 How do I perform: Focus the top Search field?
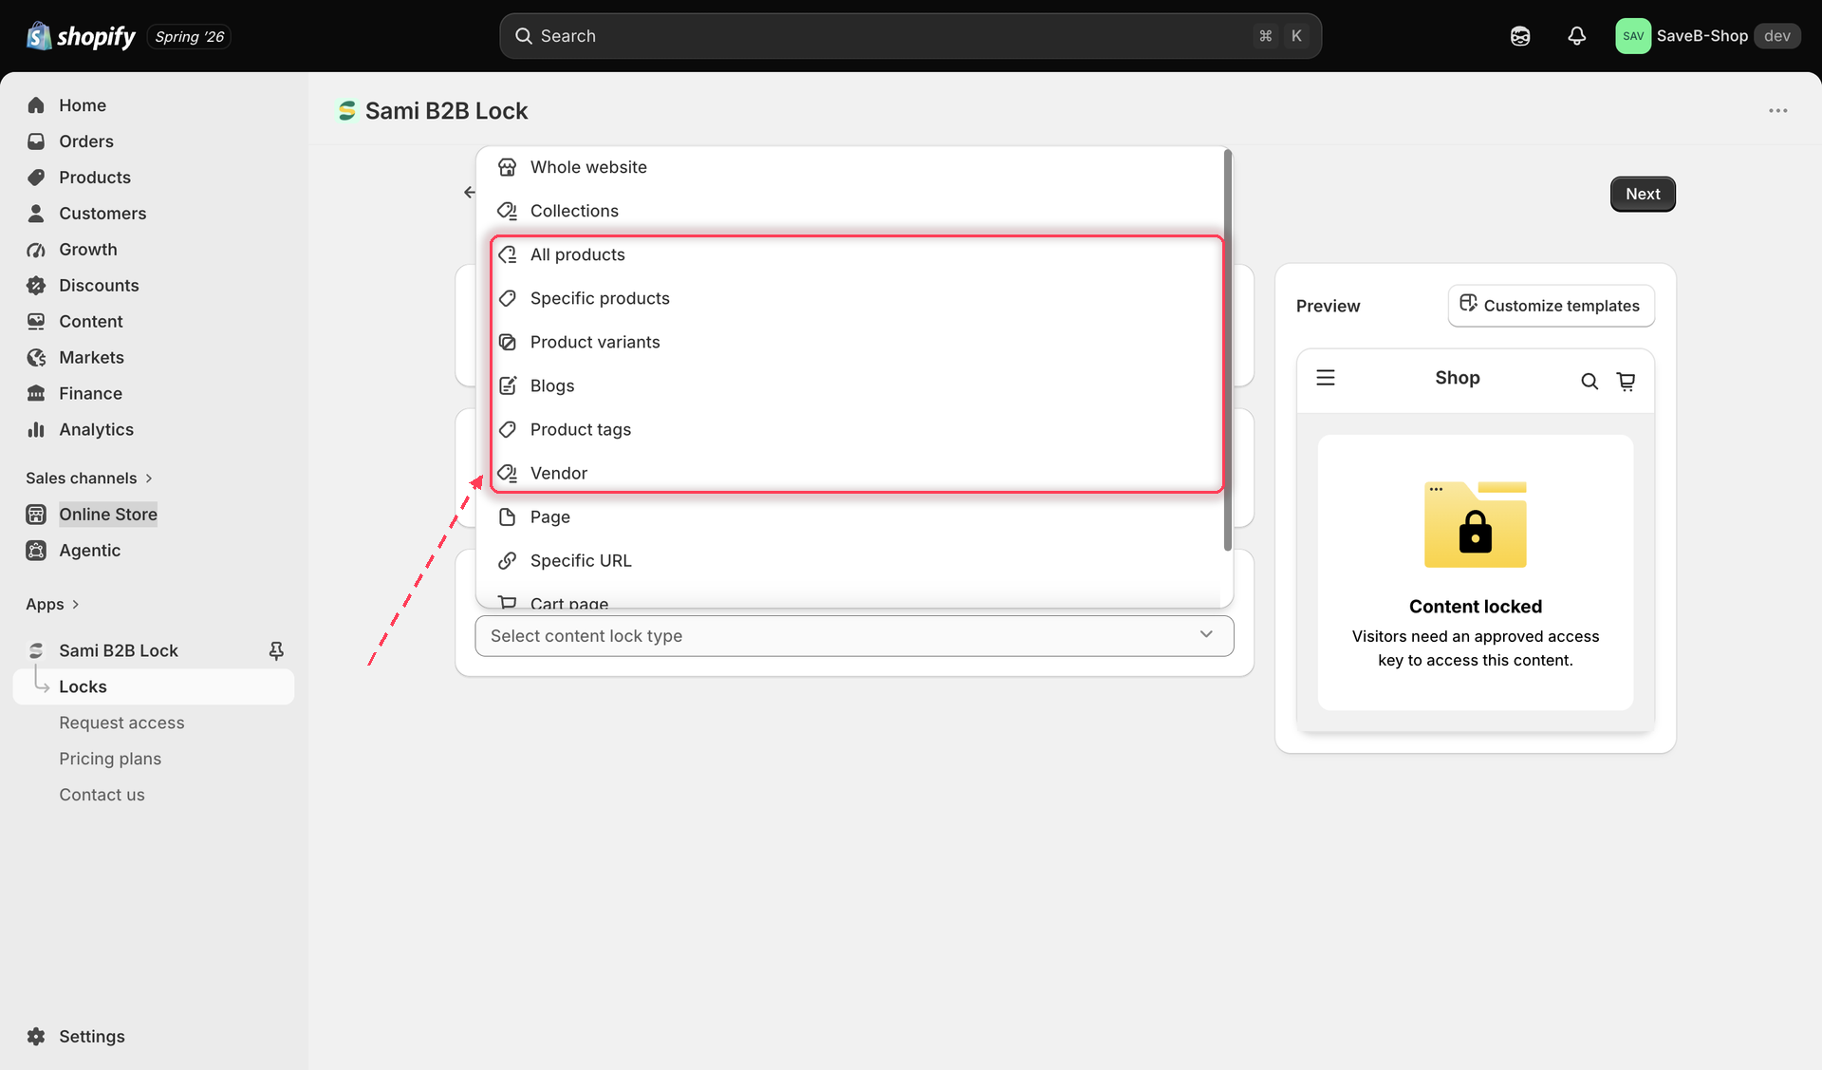tap(910, 36)
